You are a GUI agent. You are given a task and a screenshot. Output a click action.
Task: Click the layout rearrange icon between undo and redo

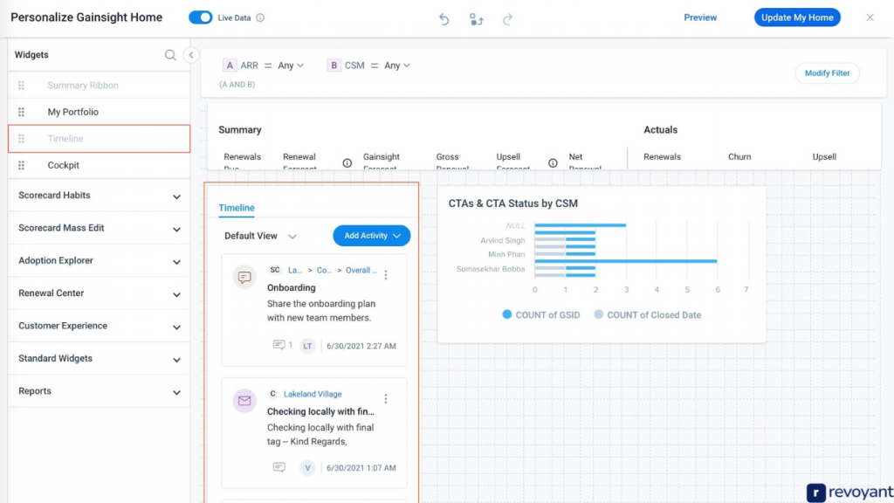point(476,19)
